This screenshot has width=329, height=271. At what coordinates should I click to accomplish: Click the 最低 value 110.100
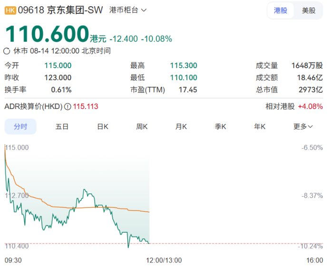[x=184, y=78]
